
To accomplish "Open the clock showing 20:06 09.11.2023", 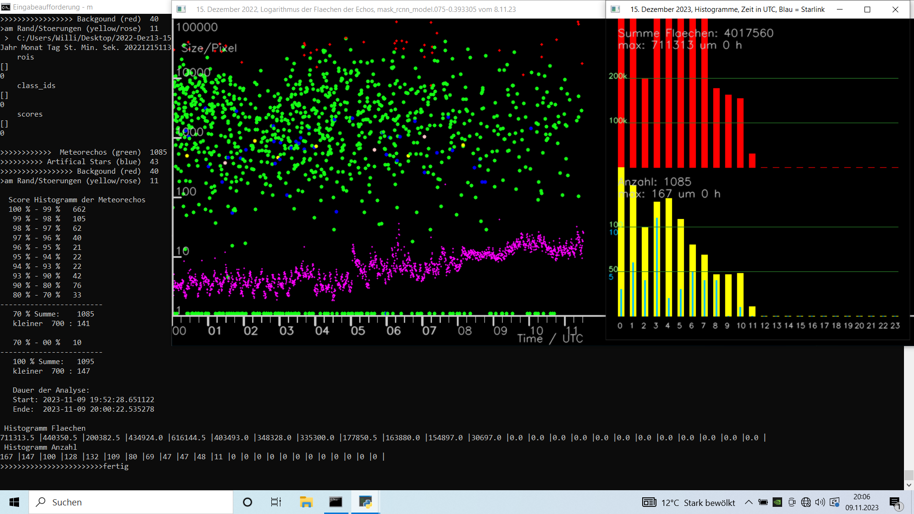I will (862, 502).
